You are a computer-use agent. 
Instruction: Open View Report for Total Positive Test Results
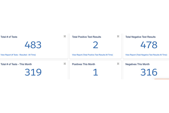pos(92,55)
